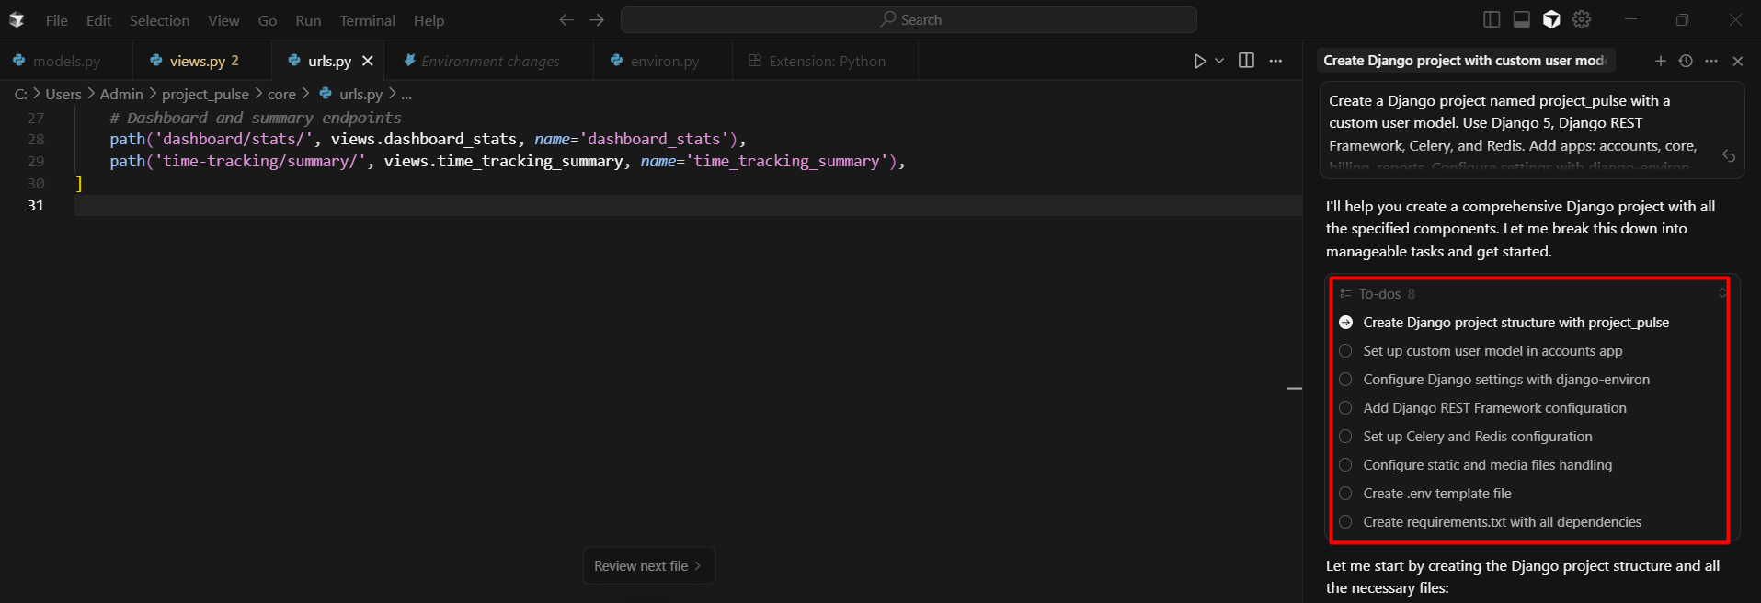
Task: Click the Python icon on models.py tab
Action: click(18, 61)
